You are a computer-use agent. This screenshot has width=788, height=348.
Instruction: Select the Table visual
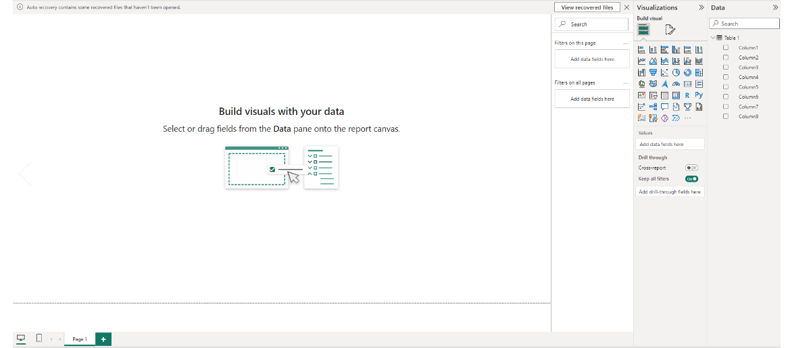click(x=664, y=95)
